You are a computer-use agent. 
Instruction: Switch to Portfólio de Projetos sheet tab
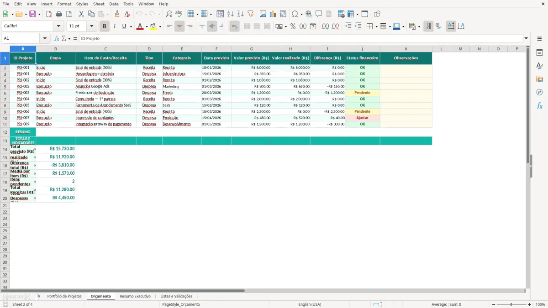pyautogui.click(x=64, y=296)
